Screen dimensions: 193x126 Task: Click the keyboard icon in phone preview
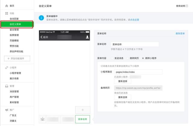[x=43, y=119]
